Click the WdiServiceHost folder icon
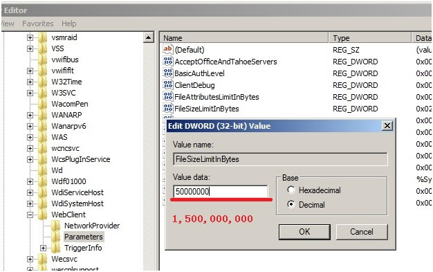 point(42,192)
